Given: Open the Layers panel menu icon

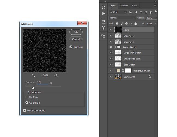Looking at the screenshot, I should (155, 5).
